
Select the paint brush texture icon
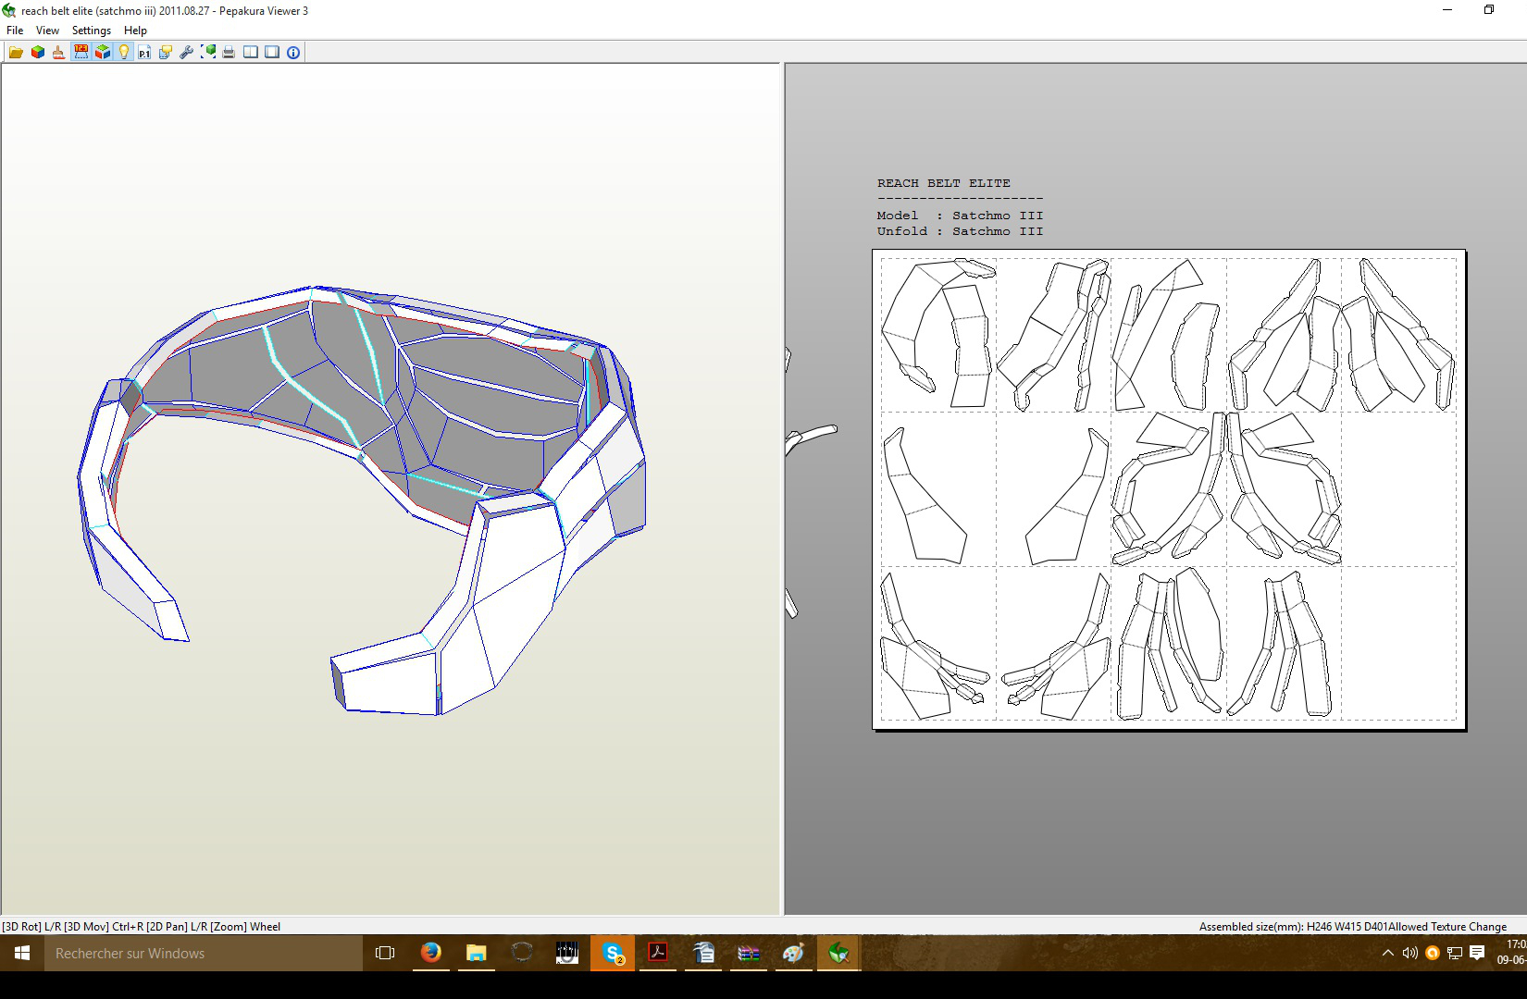coord(58,53)
